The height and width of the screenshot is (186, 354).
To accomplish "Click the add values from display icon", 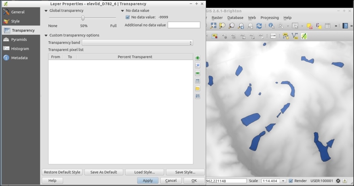I will coord(198,66).
